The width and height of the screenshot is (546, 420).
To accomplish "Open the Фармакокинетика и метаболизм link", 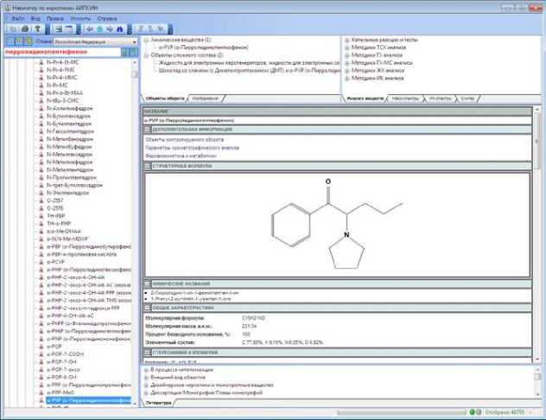I will 180,155.
